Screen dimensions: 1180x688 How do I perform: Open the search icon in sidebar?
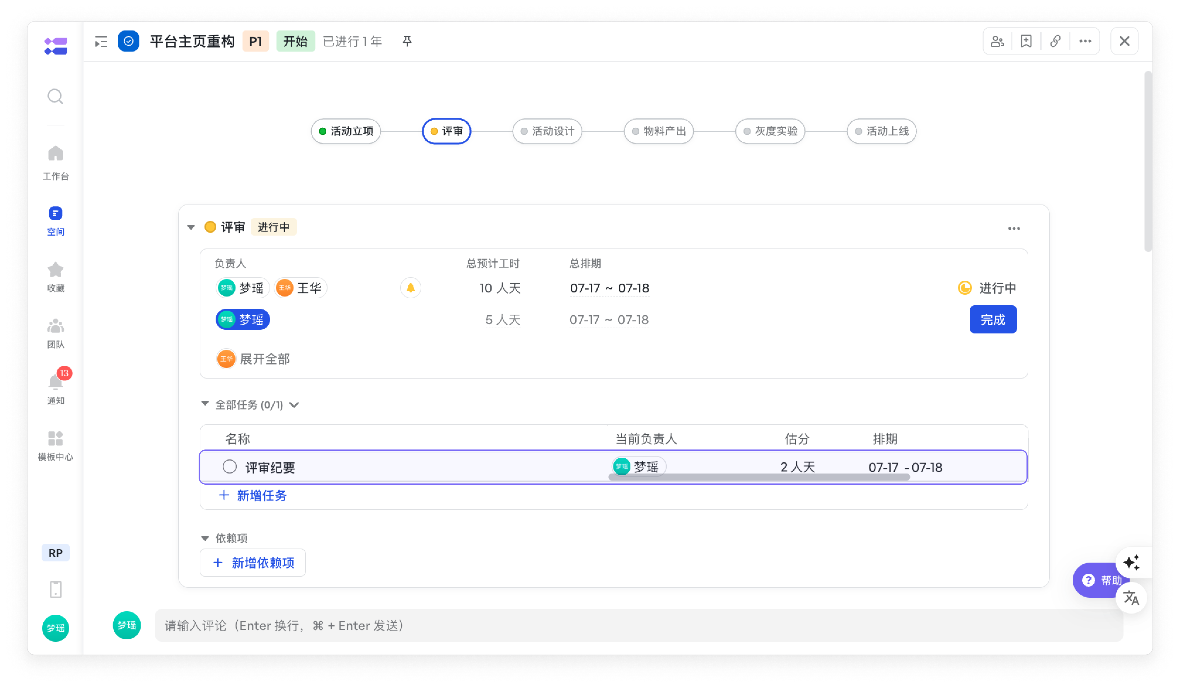coord(55,96)
